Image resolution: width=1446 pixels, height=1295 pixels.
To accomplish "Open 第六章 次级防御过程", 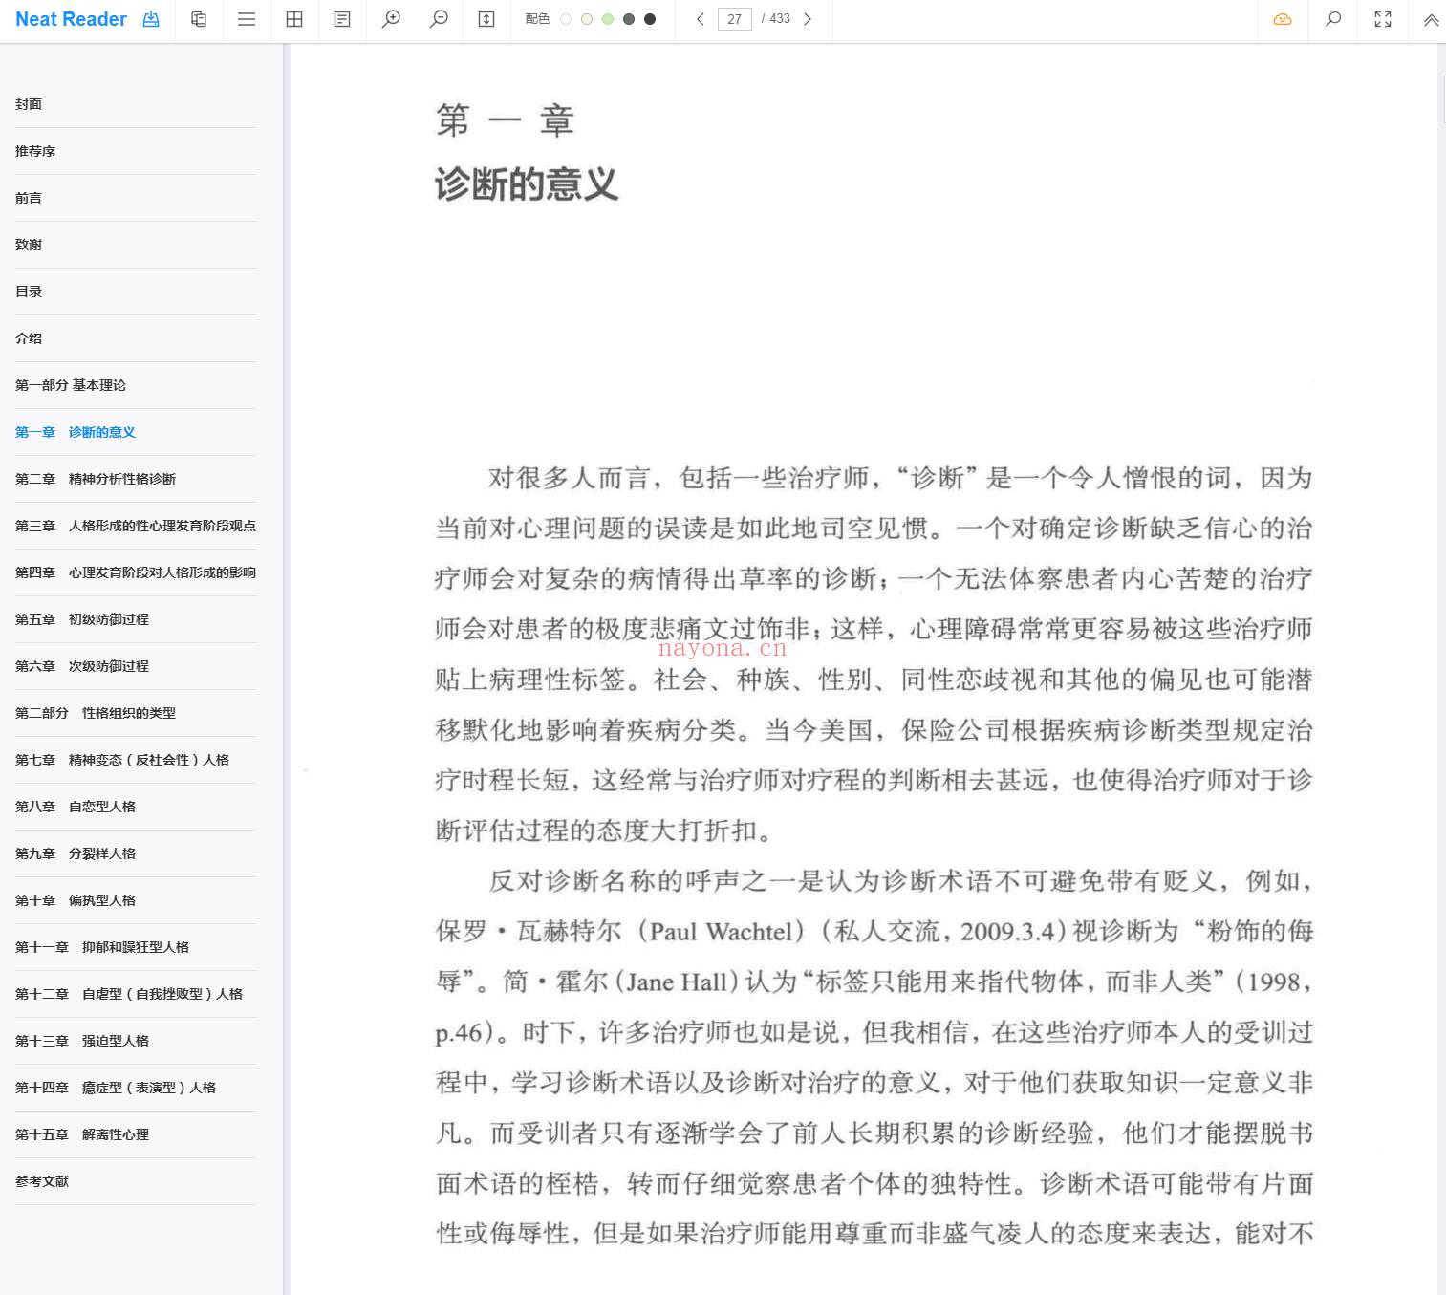I will coord(82,666).
